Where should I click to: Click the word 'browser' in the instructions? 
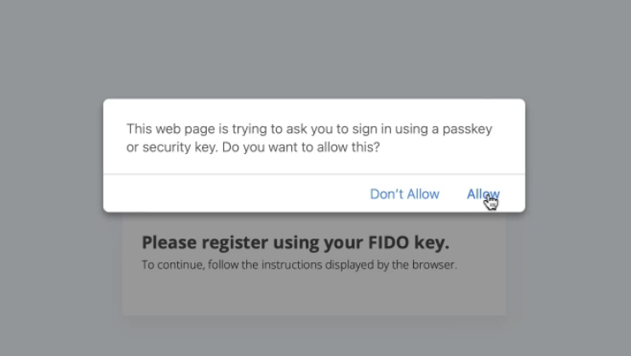[434, 265]
